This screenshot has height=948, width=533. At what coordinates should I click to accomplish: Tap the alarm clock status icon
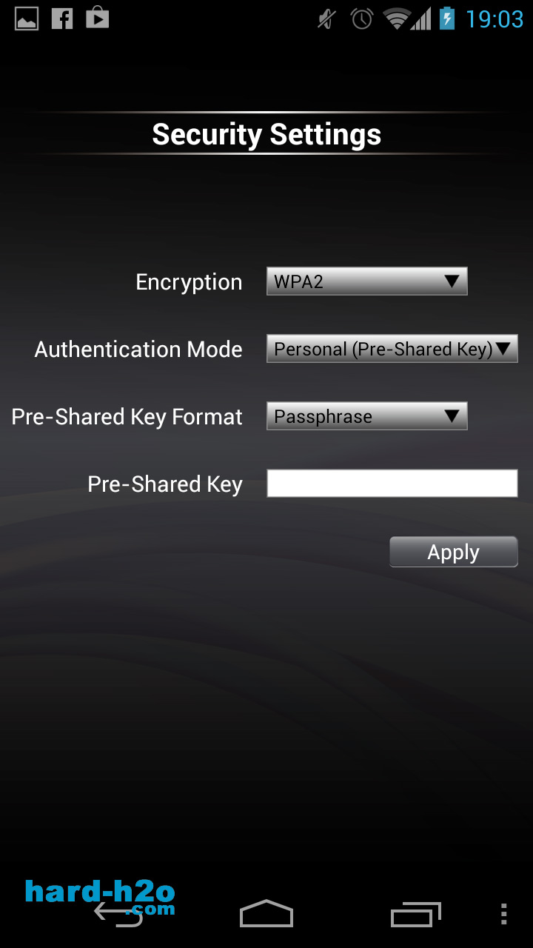[x=362, y=19]
